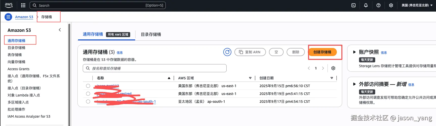Image resolution: width=436 pixels, height=126 pixels.
Task: Open the help question mark icon
Action: coord(378,5)
